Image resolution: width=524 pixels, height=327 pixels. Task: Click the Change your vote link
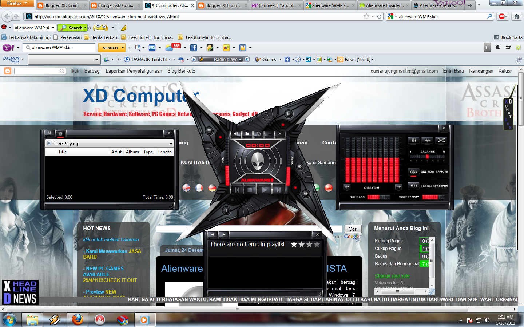click(x=392, y=276)
